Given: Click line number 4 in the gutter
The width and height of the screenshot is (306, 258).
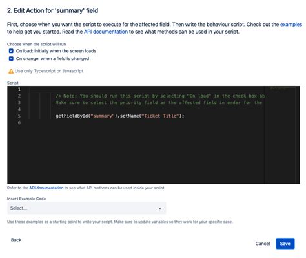Looking at the screenshot, I should click(19, 109).
